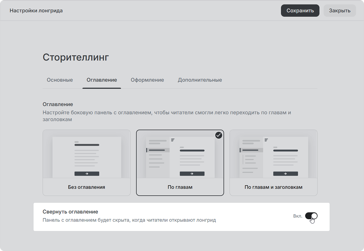
Task: Click the Настройки лонгрида title
Action: coord(36,10)
